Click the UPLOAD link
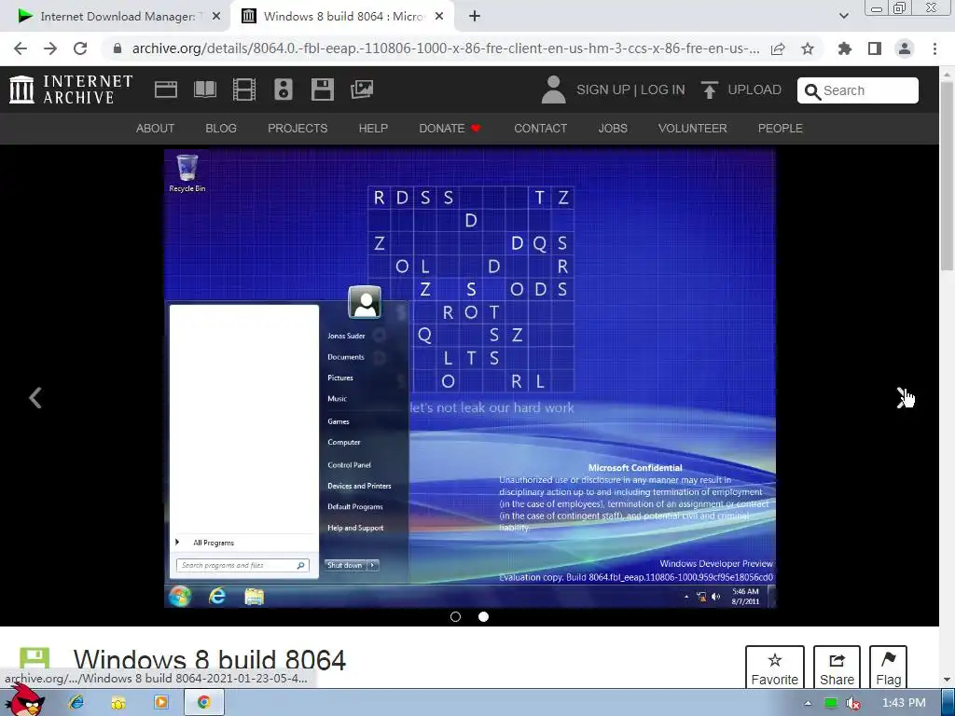 (x=754, y=90)
